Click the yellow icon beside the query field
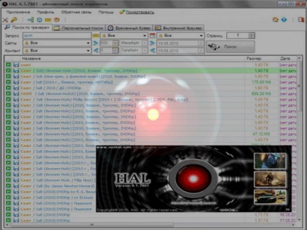This screenshot has width=307, height=230. pos(96,35)
